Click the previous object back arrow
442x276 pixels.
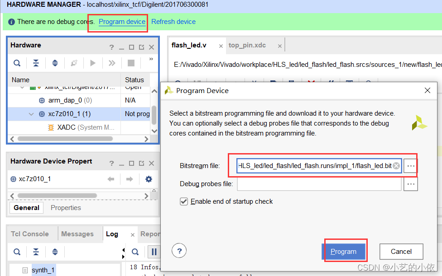click(111, 179)
